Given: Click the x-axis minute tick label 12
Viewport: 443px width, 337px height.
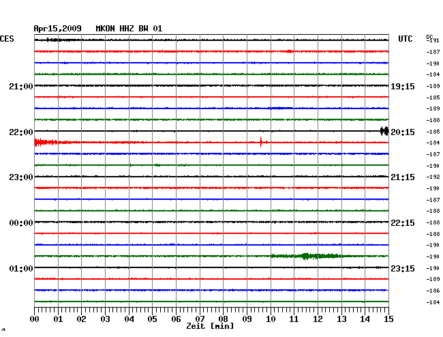Looking at the screenshot, I should [x=318, y=319].
